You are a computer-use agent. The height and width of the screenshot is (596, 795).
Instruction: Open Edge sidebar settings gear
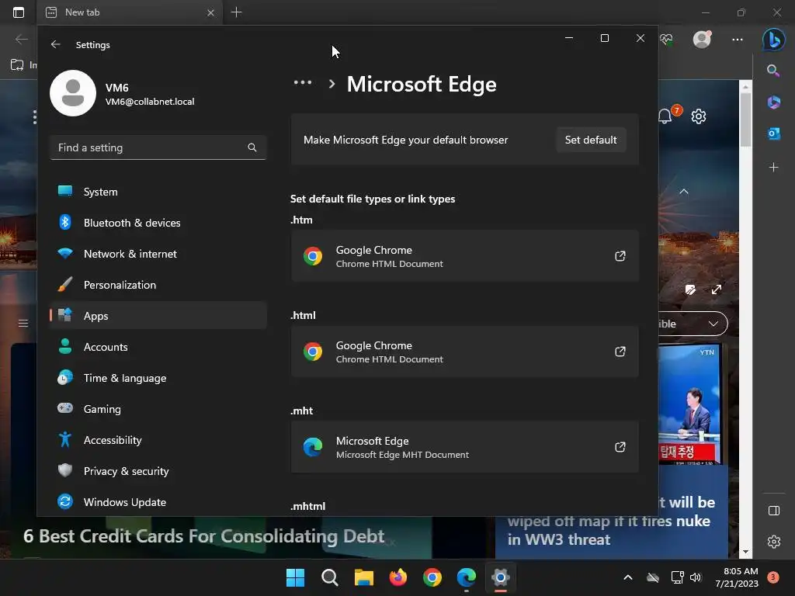[774, 542]
